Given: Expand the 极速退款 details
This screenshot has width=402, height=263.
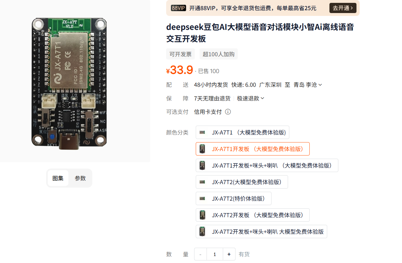Looking at the screenshot, I should [x=248, y=98].
